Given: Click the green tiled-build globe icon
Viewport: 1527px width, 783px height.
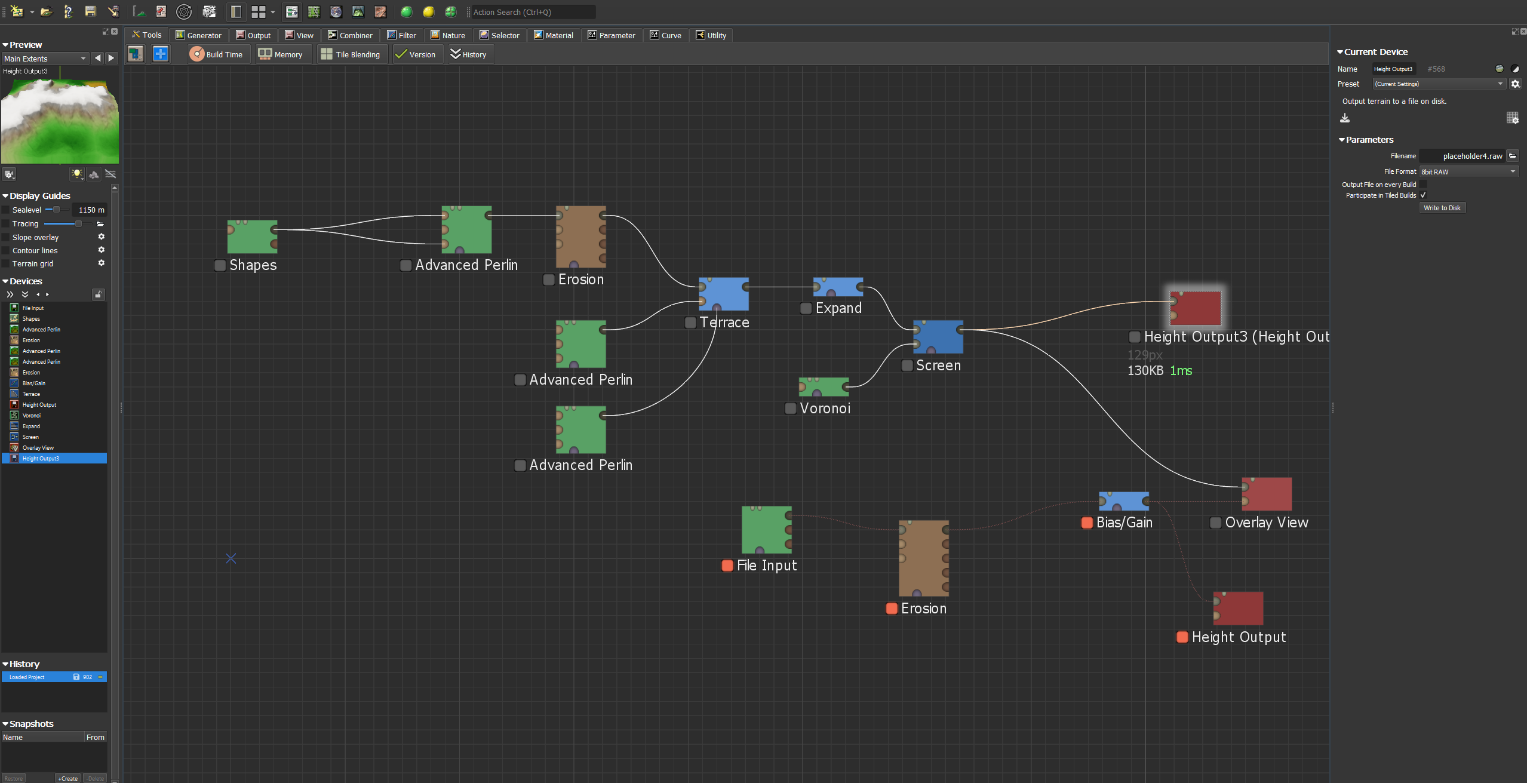Looking at the screenshot, I should [x=450, y=11].
